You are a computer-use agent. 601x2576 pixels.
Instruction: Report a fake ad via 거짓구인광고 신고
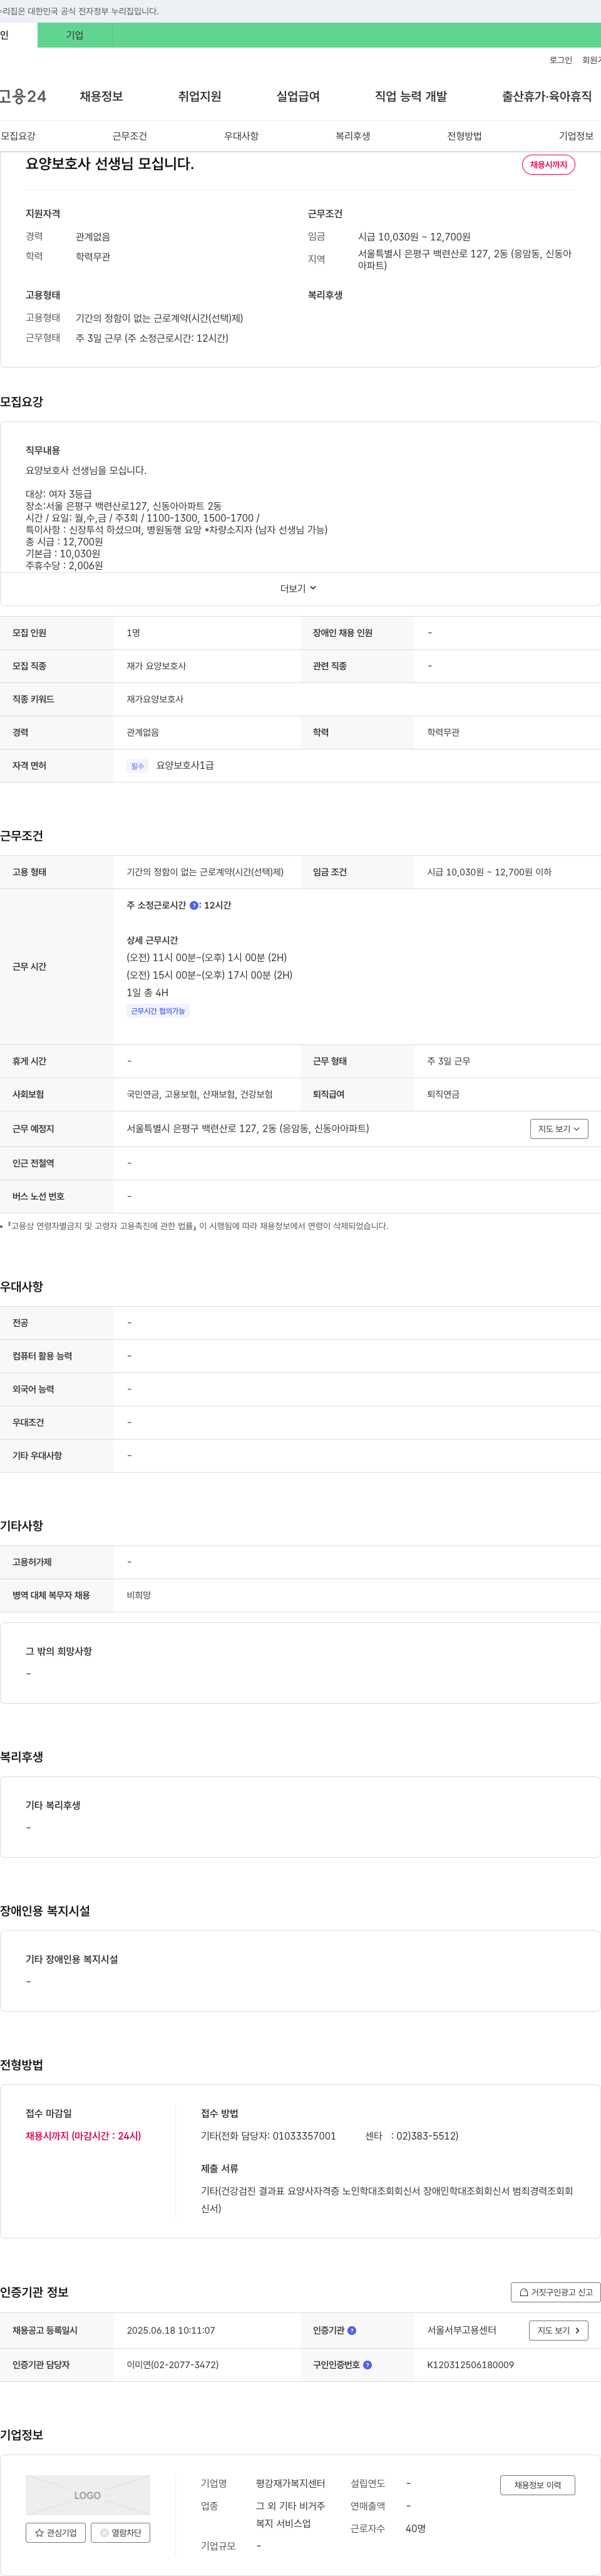click(556, 2292)
